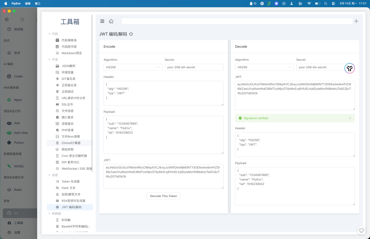Open macOS Wi-Fi status in menu bar
Image resolution: width=370 pixels, height=239 pixels.
click(x=309, y=3)
